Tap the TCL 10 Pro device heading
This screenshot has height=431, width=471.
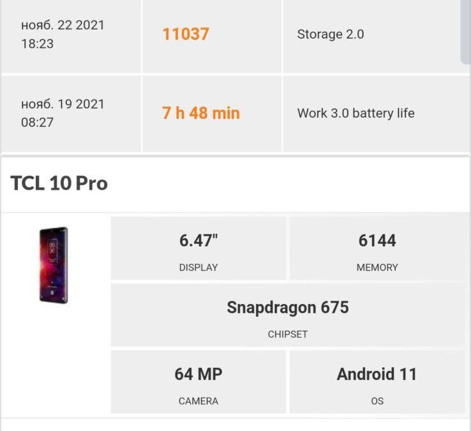pyautogui.click(x=59, y=183)
